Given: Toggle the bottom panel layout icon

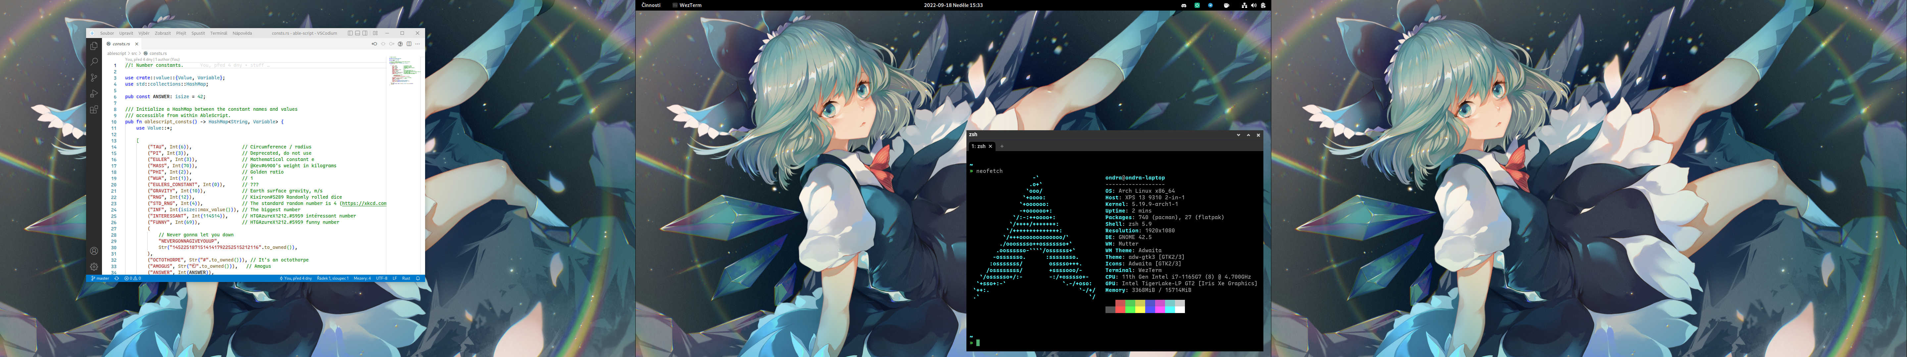Looking at the screenshot, I should [x=358, y=33].
